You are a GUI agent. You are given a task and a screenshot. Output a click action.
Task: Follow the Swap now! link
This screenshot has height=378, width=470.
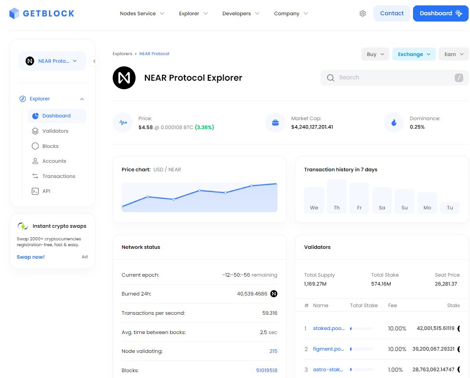coord(31,256)
